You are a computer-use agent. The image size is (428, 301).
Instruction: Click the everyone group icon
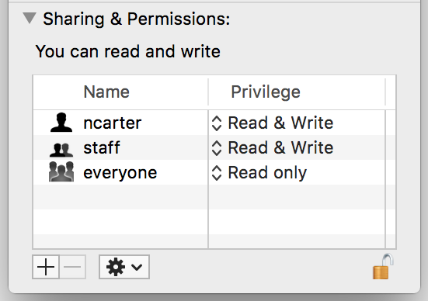61,171
